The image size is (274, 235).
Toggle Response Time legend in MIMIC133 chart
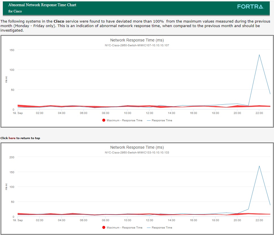[x=160, y=227]
